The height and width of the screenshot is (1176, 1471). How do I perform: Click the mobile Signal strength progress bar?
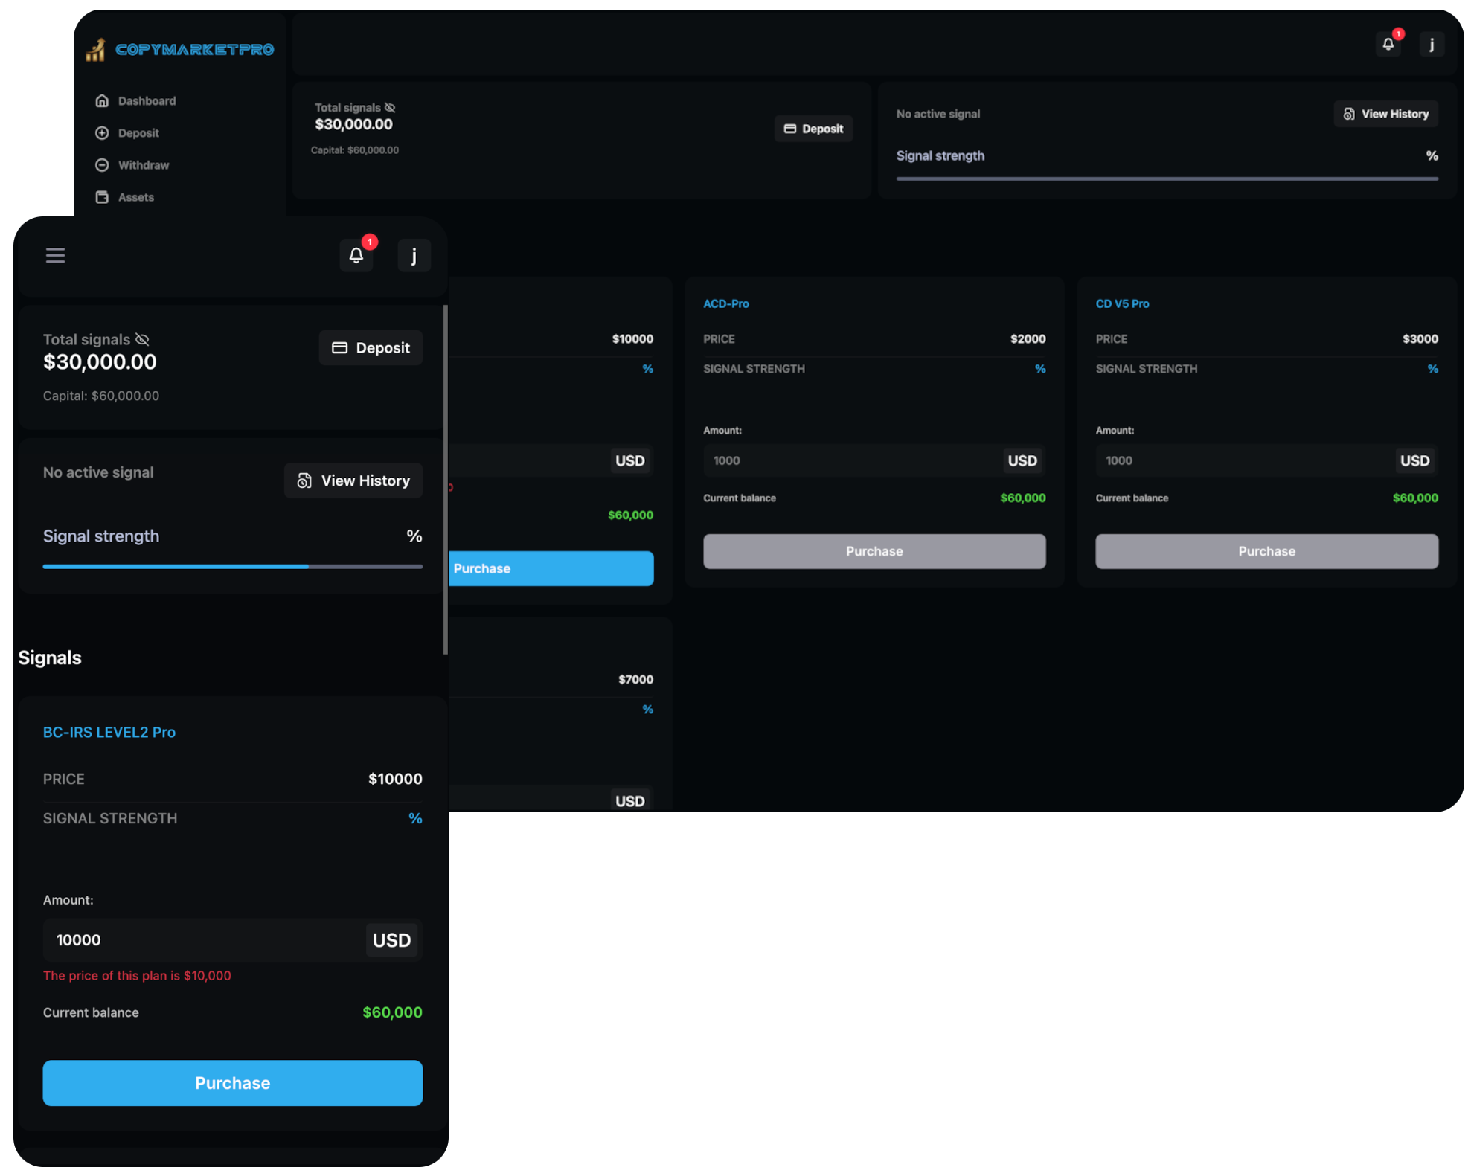232,566
